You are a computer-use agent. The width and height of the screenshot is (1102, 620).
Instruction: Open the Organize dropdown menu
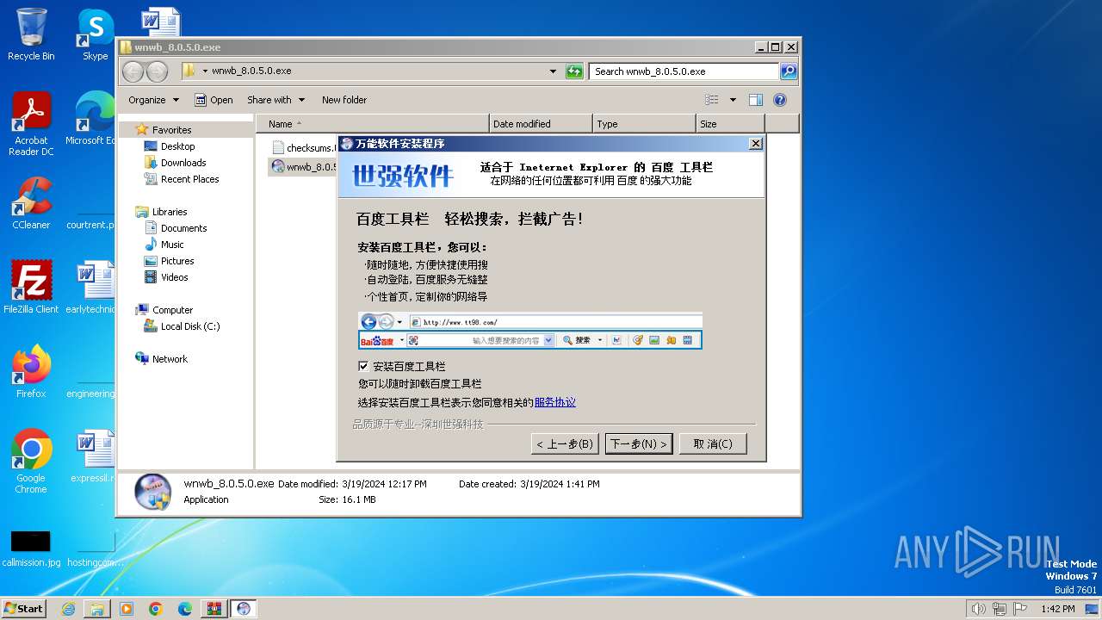153,100
